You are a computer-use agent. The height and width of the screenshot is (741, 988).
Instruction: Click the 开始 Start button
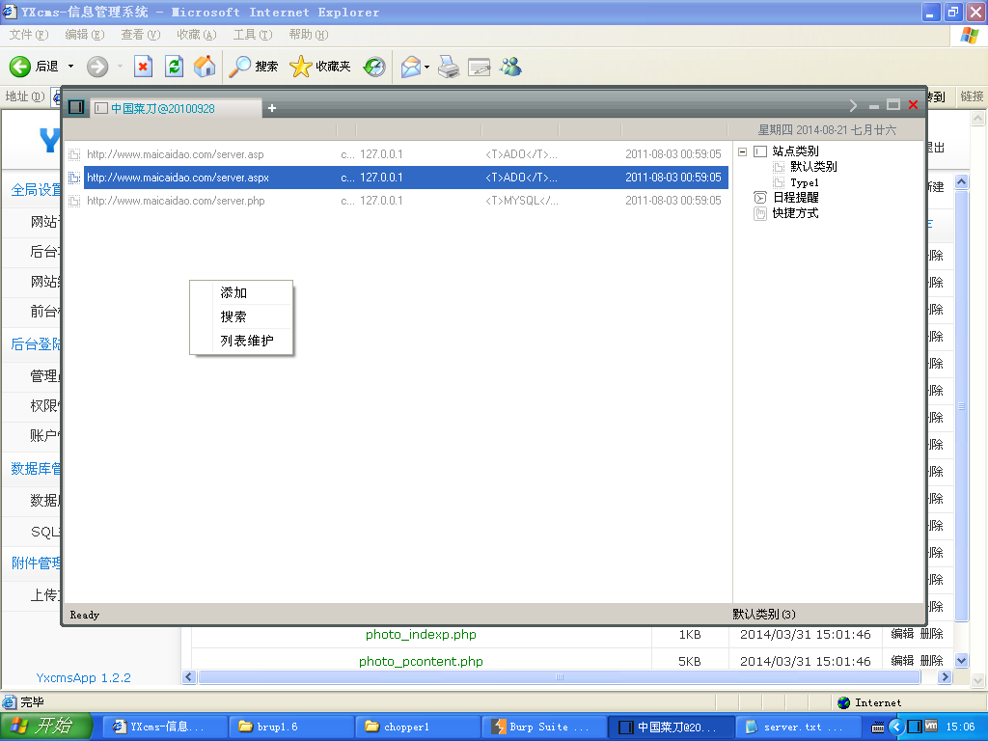tap(46, 727)
